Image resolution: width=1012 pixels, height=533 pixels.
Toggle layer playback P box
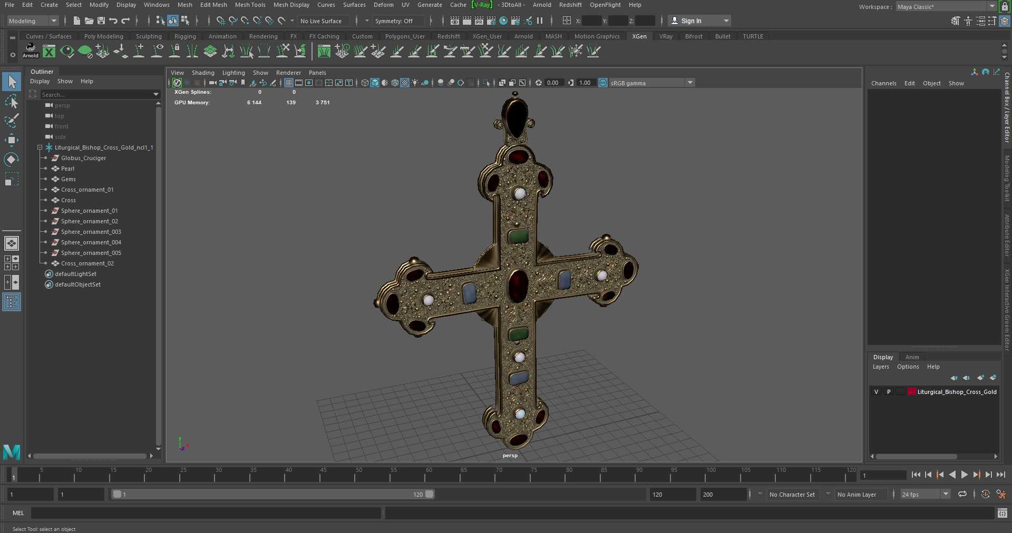[889, 392]
